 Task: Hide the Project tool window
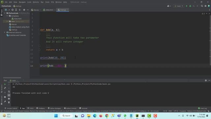click(x=28, y=10)
